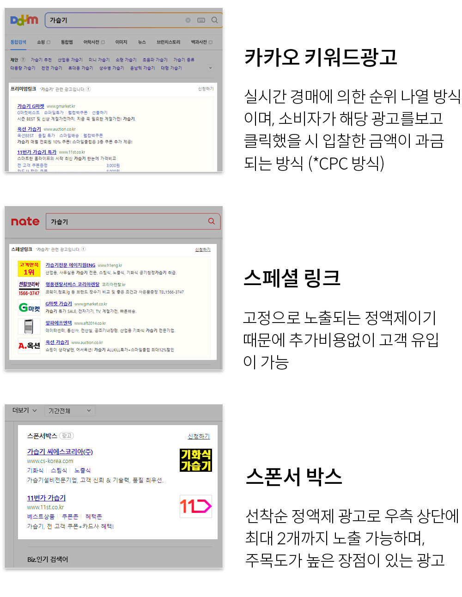Switch to the 통합웹 tab

point(67,42)
